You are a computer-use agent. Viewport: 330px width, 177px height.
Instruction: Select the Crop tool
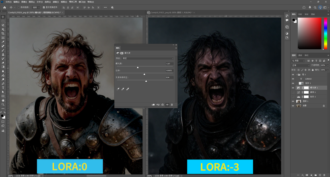(x=3, y=33)
